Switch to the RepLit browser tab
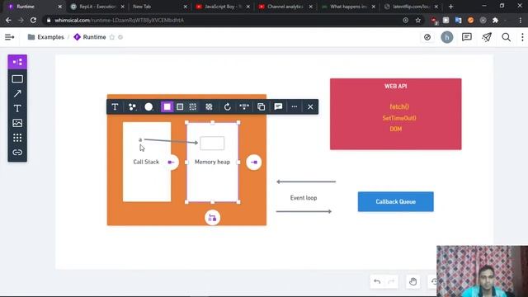The width and height of the screenshot is (528, 297). 97,7
